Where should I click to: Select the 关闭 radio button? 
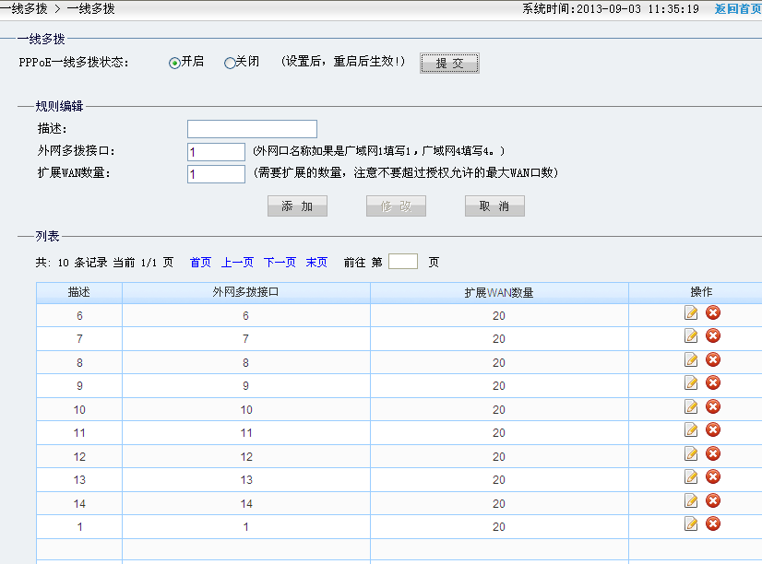click(230, 63)
